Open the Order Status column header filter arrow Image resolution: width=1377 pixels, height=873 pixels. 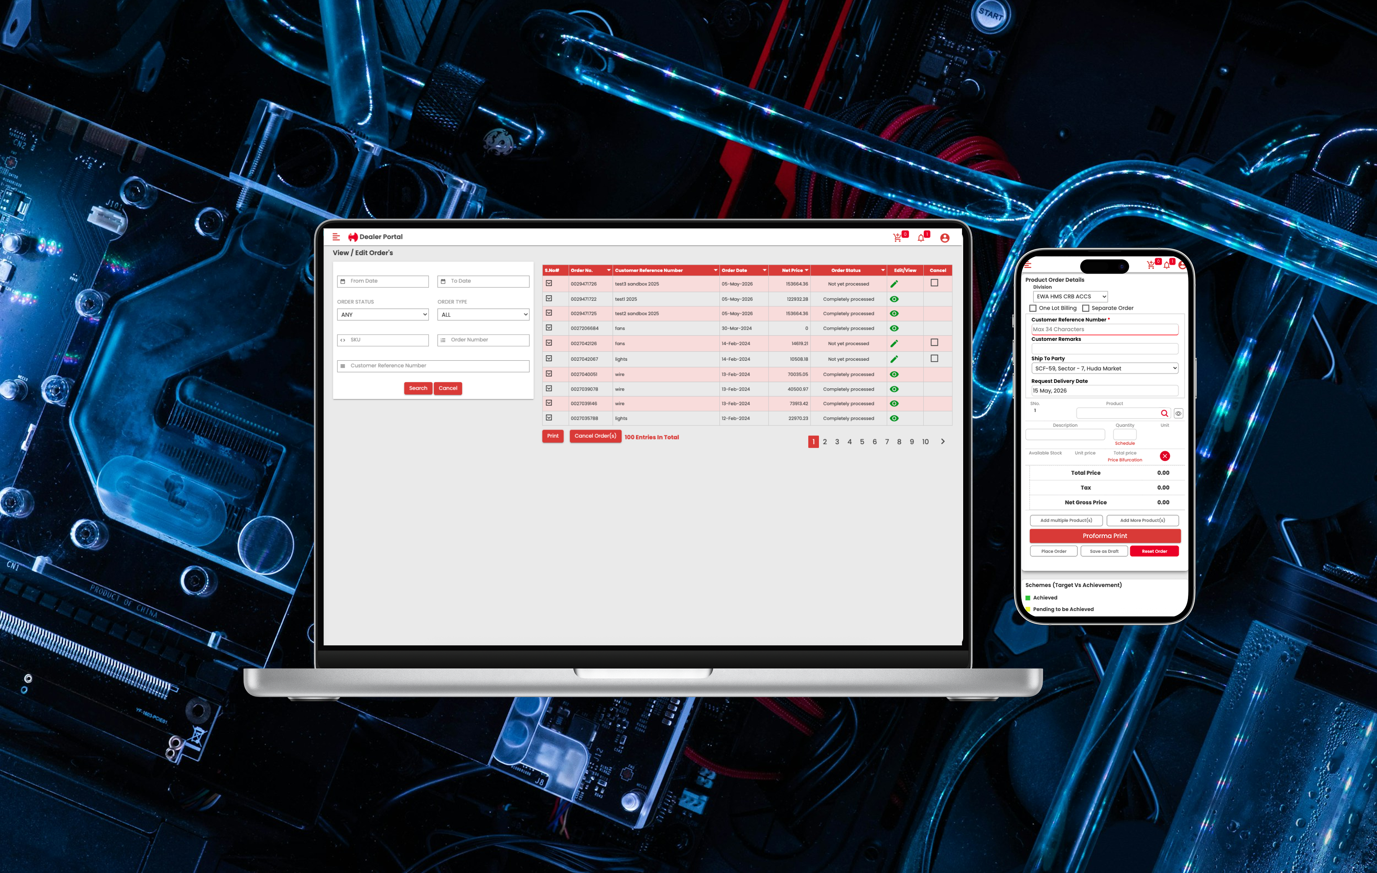pos(883,270)
